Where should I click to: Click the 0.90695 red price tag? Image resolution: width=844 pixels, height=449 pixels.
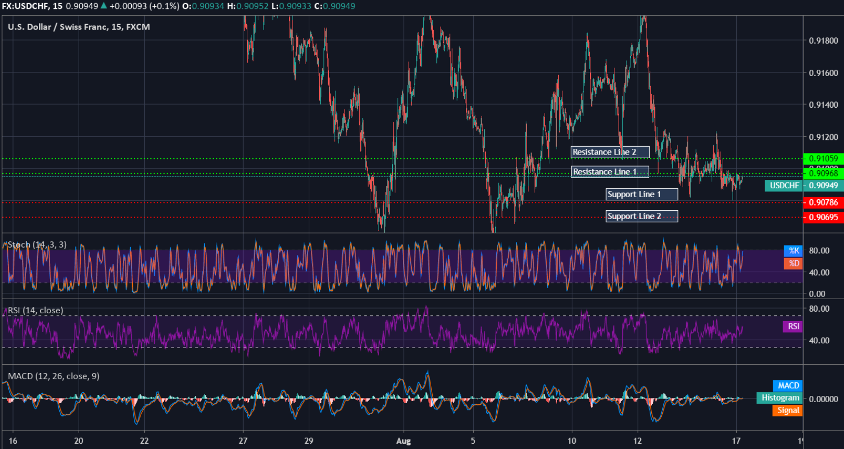pyautogui.click(x=823, y=217)
